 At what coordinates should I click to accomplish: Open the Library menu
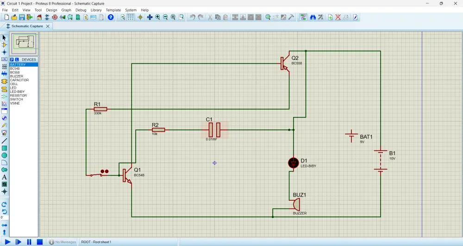(x=96, y=10)
